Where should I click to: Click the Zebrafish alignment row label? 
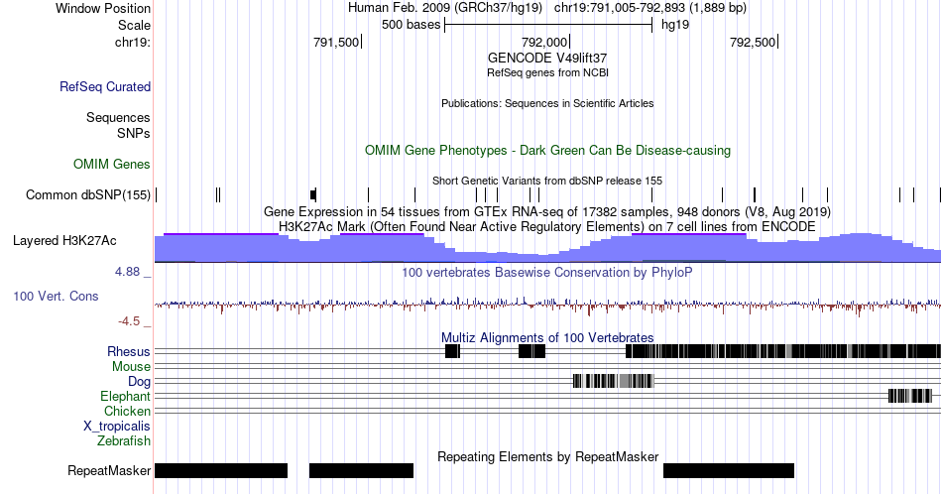coord(124,441)
